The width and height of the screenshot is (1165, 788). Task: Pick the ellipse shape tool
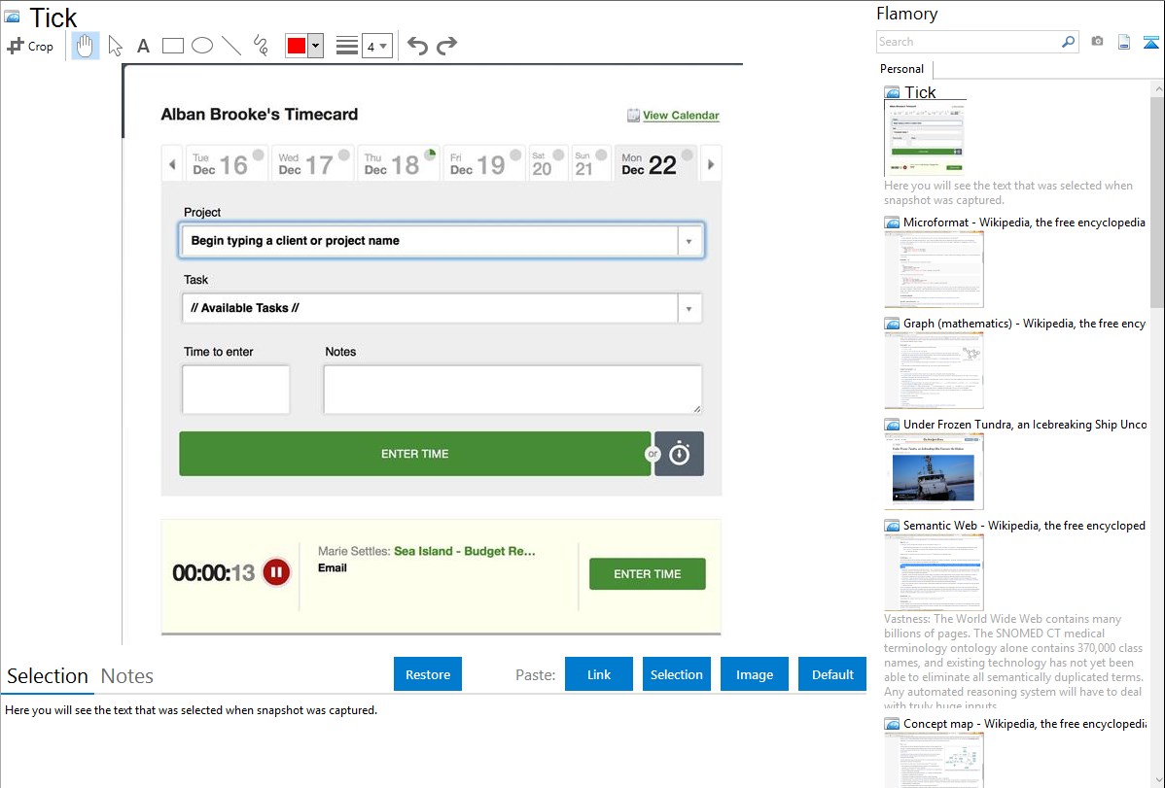pos(202,46)
